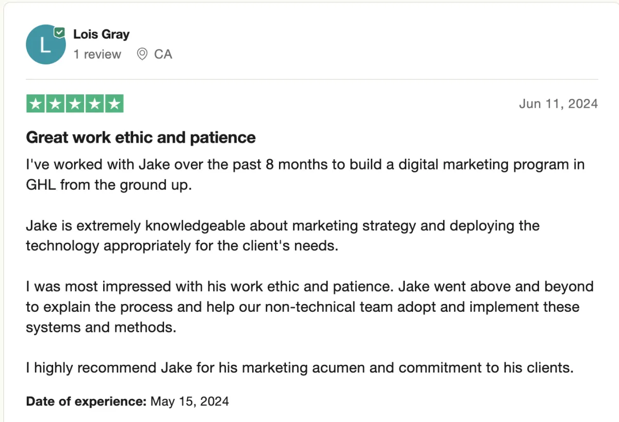Click the "1 review" count text
619x422 pixels.
(x=97, y=54)
